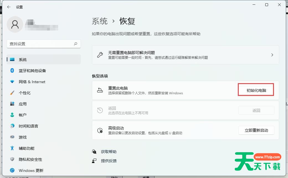Click the 时间和语言 clock icon
The height and width of the screenshot is (178, 288).
coord(12,126)
